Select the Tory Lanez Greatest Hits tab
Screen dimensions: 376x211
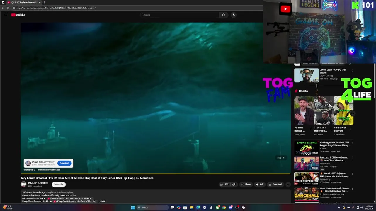point(25,2)
